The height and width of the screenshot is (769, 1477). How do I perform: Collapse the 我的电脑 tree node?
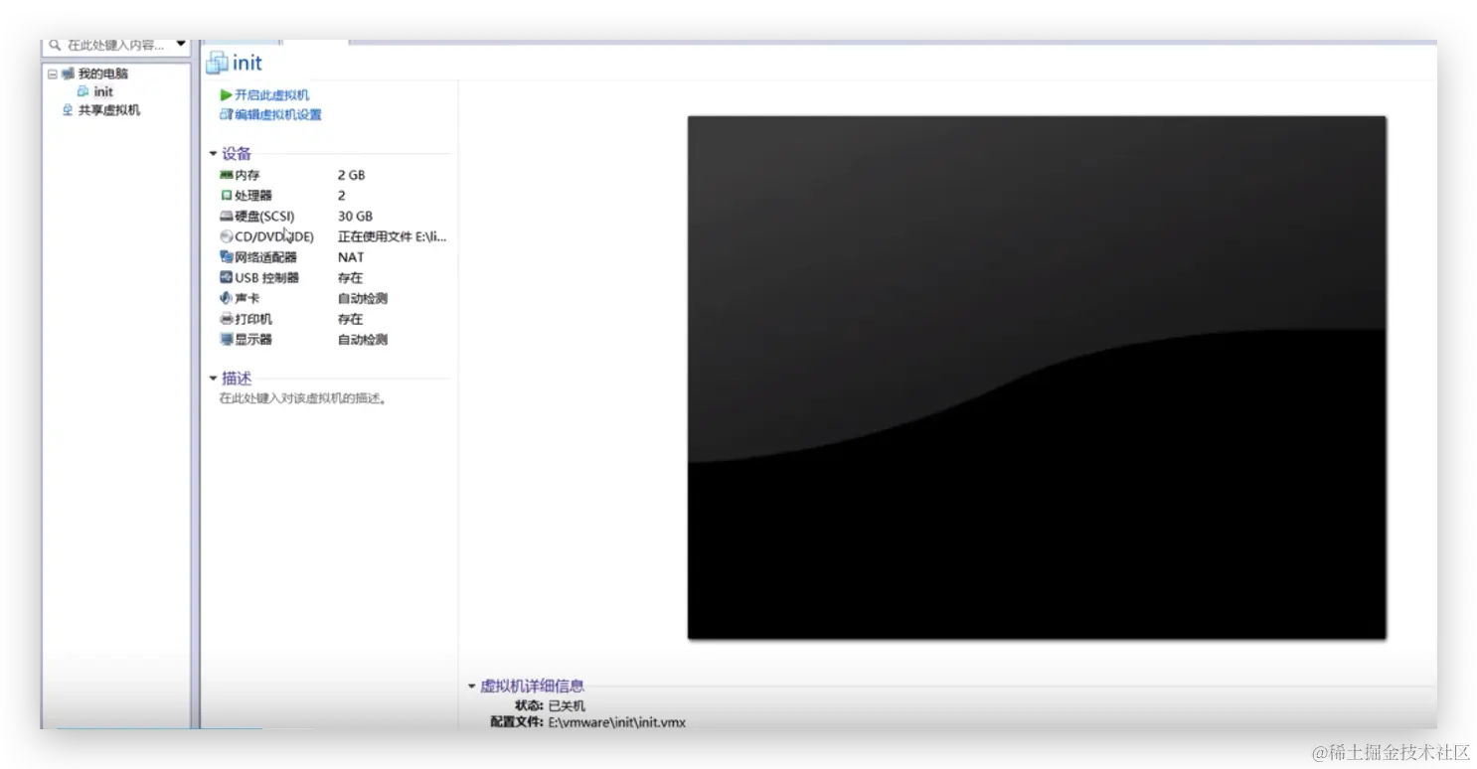click(52, 74)
